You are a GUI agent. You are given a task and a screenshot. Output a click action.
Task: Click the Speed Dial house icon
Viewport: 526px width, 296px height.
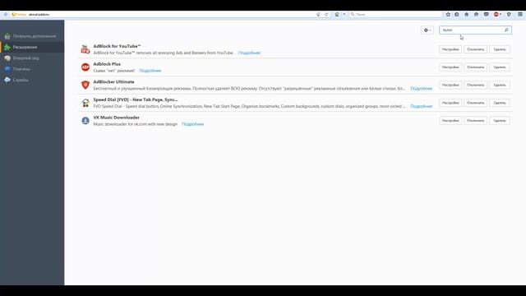click(85, 103)
